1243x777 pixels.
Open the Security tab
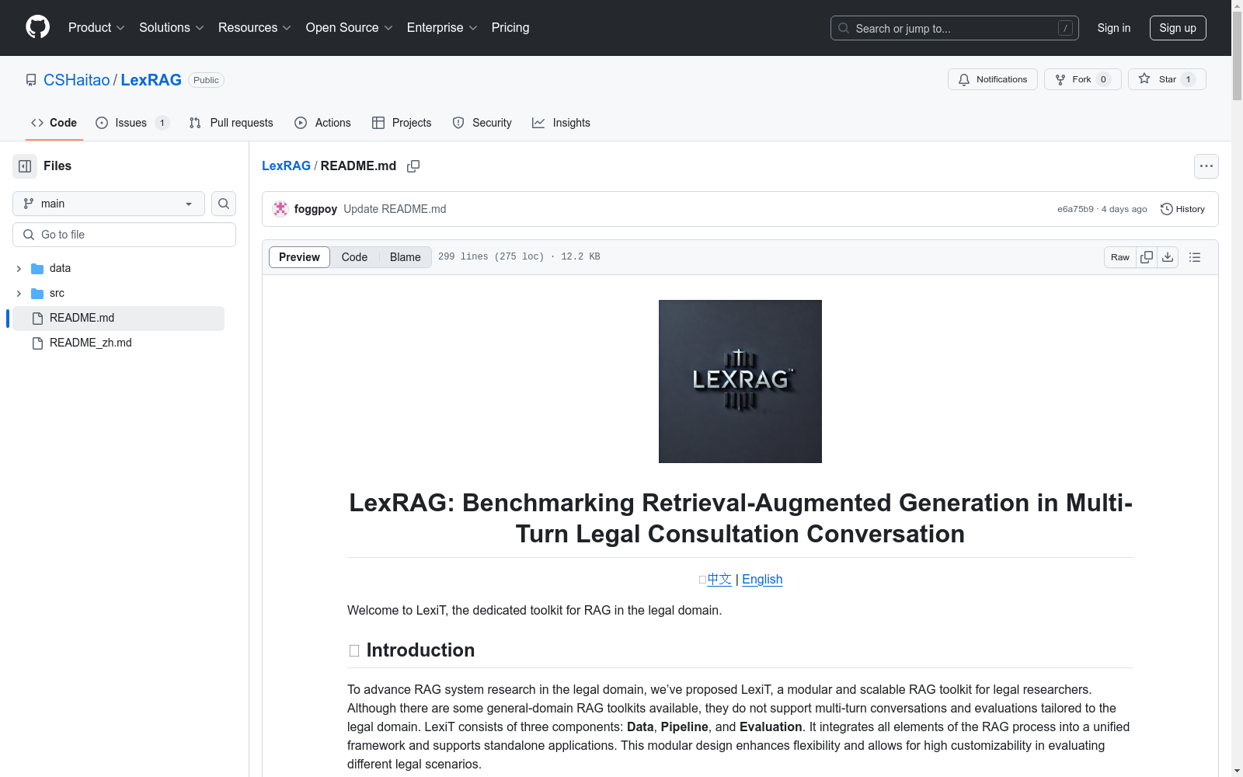click(482, 123)
